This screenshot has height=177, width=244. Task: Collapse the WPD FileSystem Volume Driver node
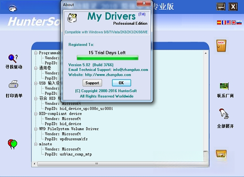pyautogui.click(x=36, y=129)
